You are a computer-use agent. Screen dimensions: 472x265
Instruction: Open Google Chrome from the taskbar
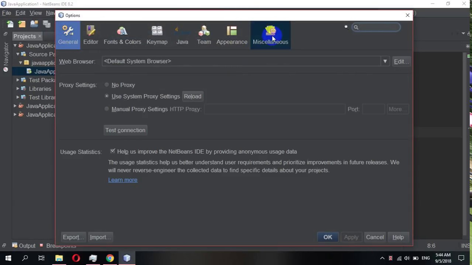(x=110, y=258)
